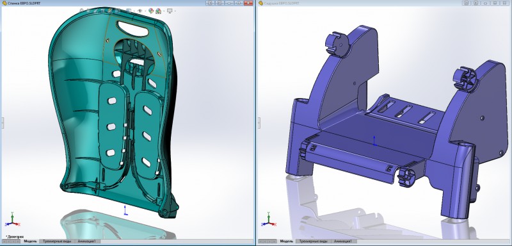Switch to Трехмерные виды tab in left window
512x246 pixels.
(x=56, y=241)
